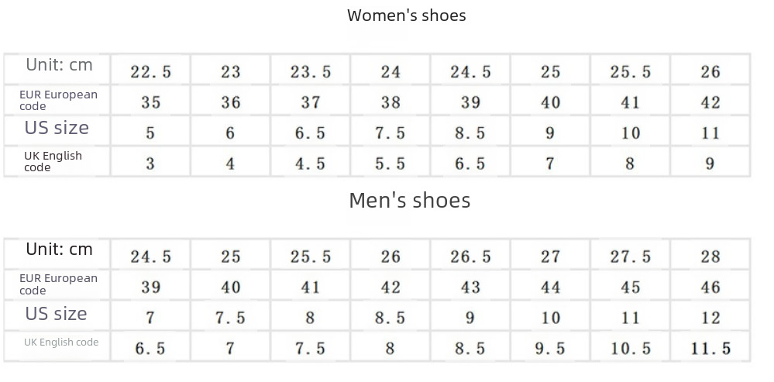774x382 pixels.
Task: Click "EUR European code" label in women's table
Action: 58,100
